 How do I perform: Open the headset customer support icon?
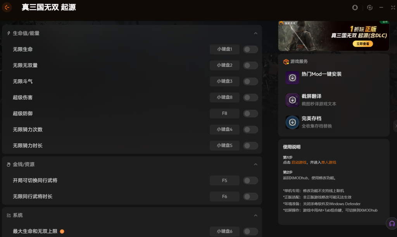[x=392, y=223]
